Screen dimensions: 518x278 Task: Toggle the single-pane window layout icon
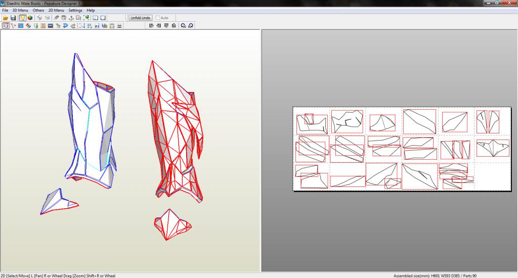point(103,18)
